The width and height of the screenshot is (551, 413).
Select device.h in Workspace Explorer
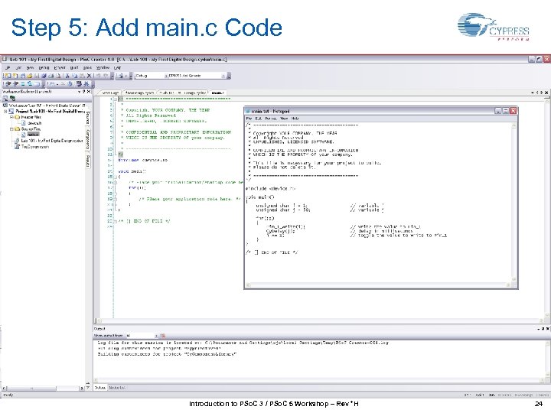point(34,123)
